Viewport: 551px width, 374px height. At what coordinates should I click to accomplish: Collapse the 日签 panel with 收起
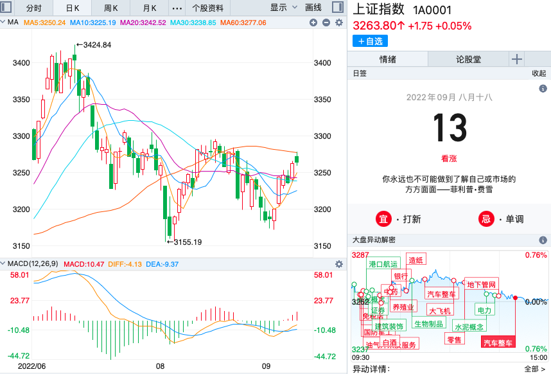[x=538, y=73]
